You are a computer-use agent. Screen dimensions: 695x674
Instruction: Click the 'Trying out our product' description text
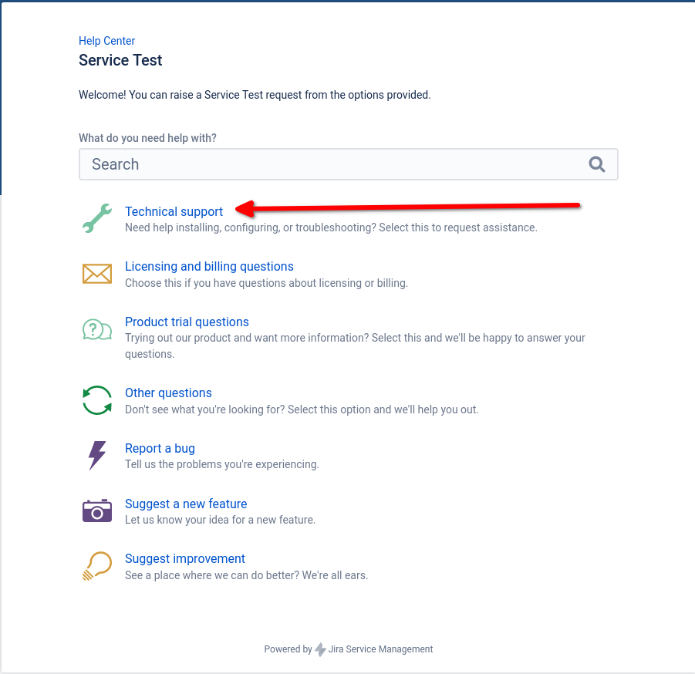click(x=355, y=345)
